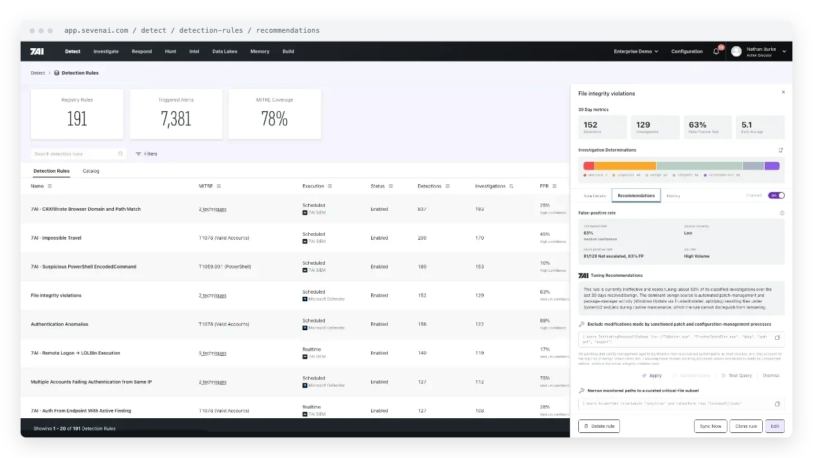Open the Memory menu
The width and height of the screenshot is (813, 458).
click(x=260, y=51)
